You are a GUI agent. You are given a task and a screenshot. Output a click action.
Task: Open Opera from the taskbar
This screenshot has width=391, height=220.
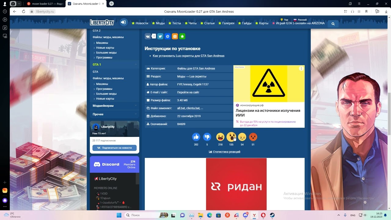click(263, 215)
